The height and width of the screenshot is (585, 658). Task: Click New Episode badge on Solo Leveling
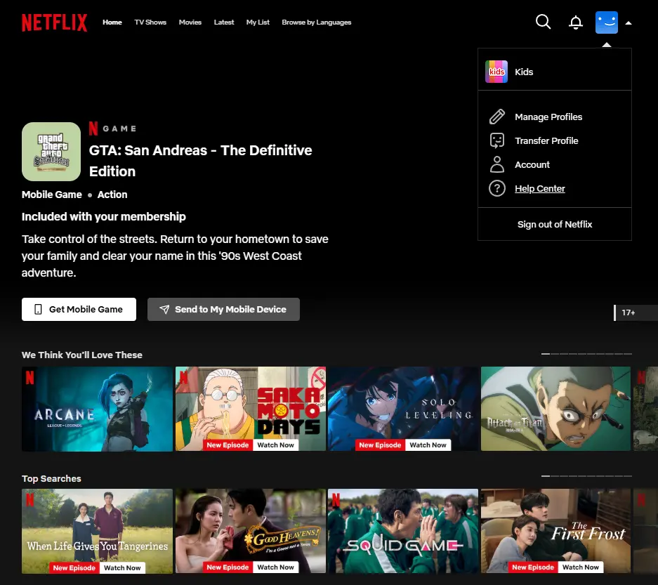380,445
